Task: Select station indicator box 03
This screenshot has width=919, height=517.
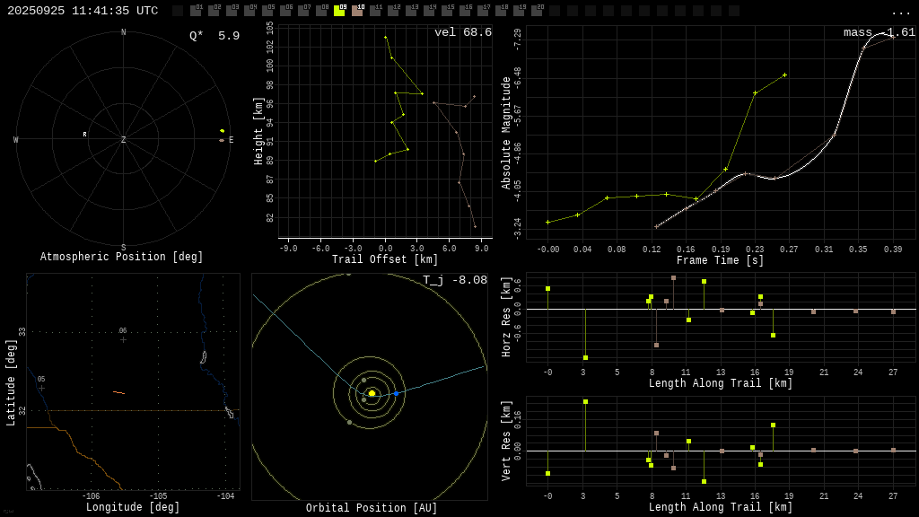Action: pos(232,11)
